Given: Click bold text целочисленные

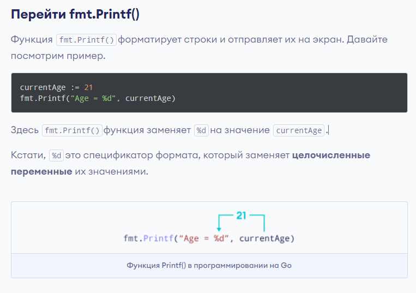Looking at the screenshot, I should 331,156.
